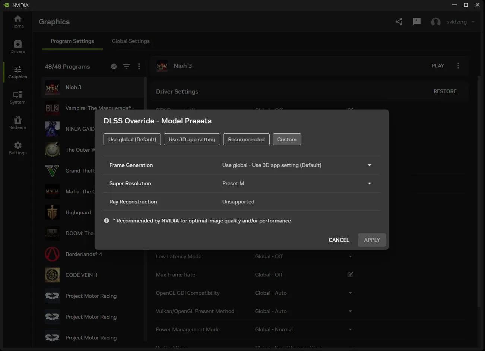
Task: Click the driver settings panel scrollbar
Action: [479, 192]
